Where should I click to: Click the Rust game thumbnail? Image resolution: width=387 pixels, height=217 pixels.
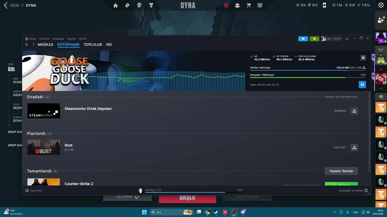[44, 147]
